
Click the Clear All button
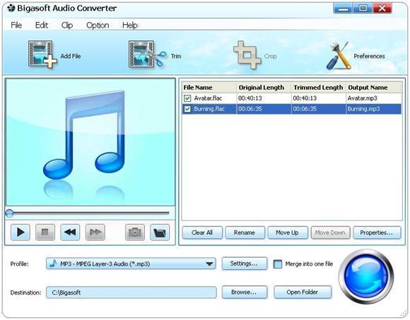pos(202,232)
